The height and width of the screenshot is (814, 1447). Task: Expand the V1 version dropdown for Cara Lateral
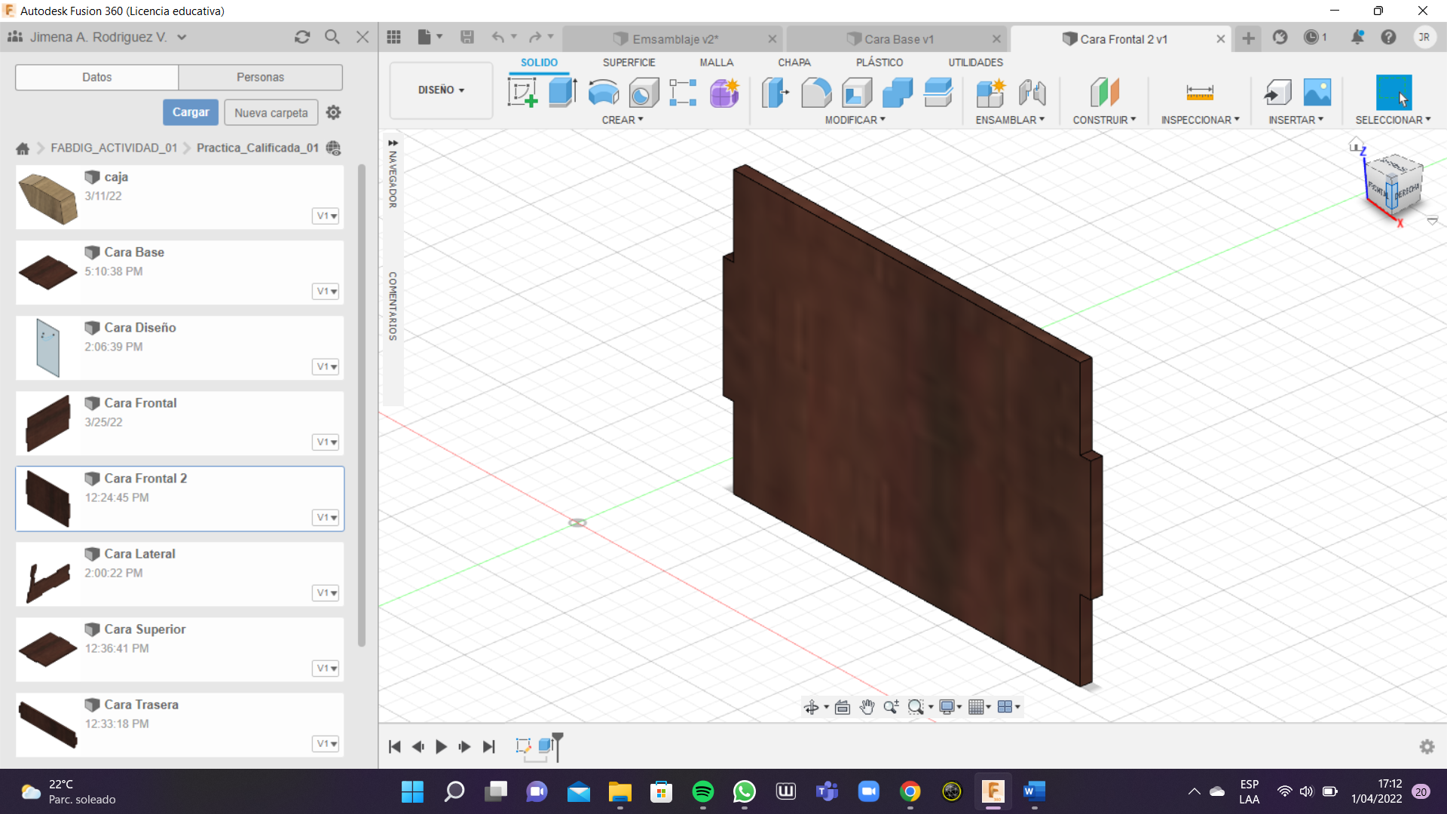326,593
